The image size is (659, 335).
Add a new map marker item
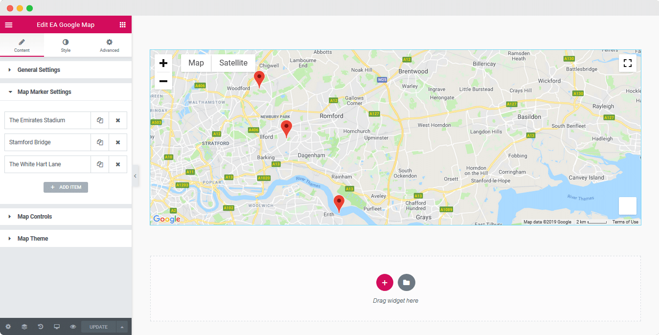66,187
